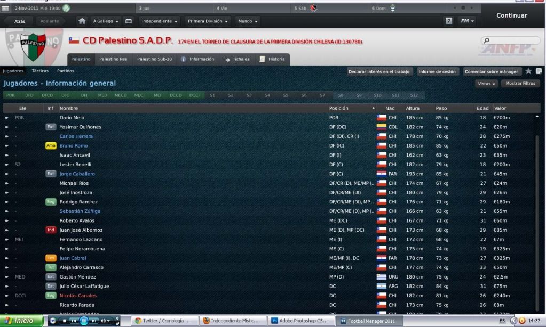The width and height of the screenshot is (546, 327).
Task: Click the Les injury badge for Juan Cabral
Action: [51, 258]
